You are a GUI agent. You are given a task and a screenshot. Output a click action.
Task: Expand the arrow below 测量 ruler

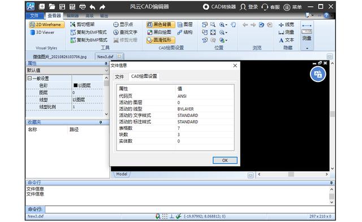point(307,48)
